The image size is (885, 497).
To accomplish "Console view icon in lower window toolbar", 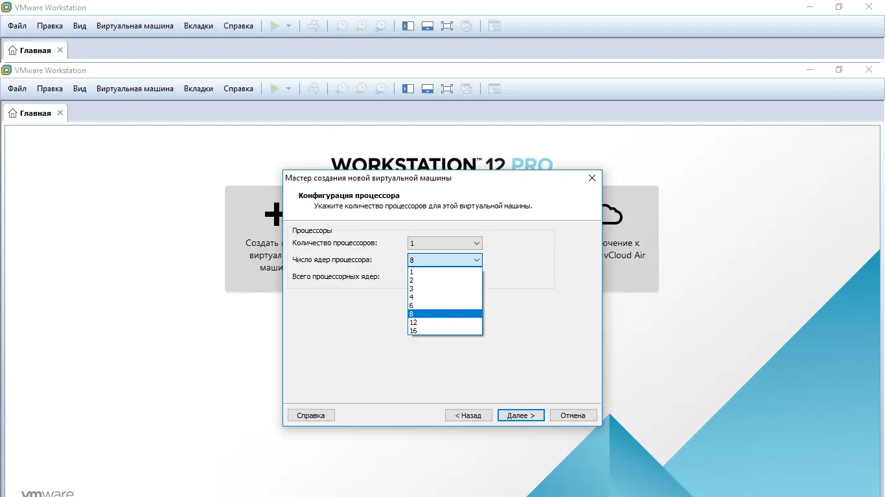I will click(x=494, y=89).
